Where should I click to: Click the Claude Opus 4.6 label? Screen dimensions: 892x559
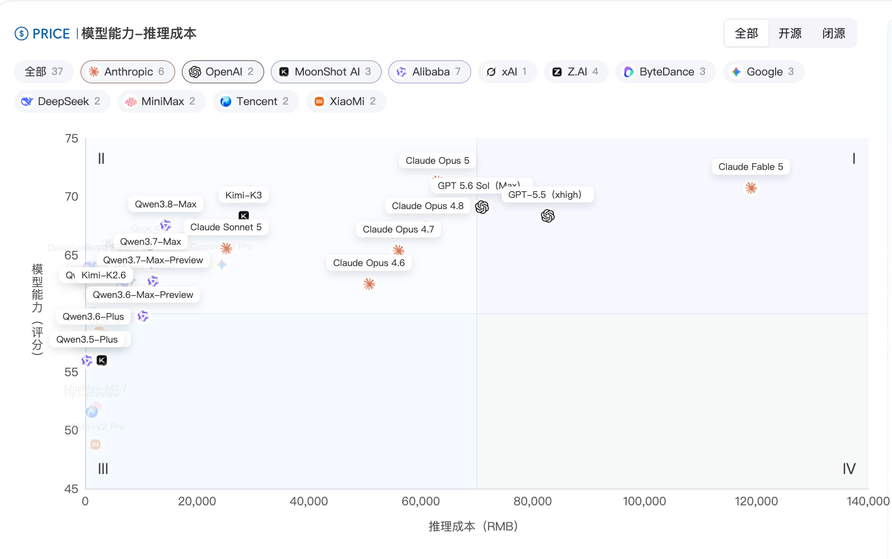(x=369, y=263)
